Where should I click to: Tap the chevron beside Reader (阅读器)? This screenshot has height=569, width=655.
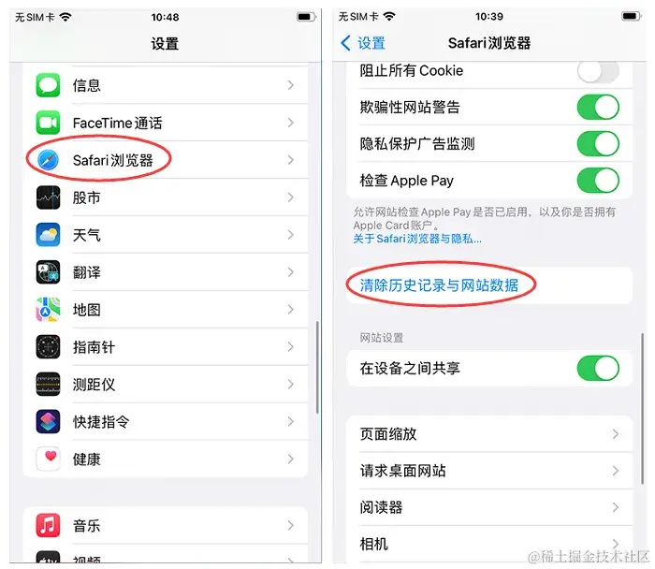(616, 507)
